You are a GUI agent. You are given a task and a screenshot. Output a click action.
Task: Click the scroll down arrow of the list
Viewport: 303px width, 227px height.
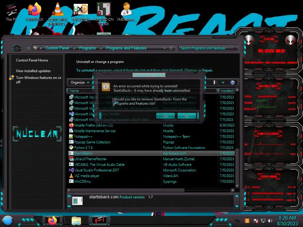(x=237, y=186)
